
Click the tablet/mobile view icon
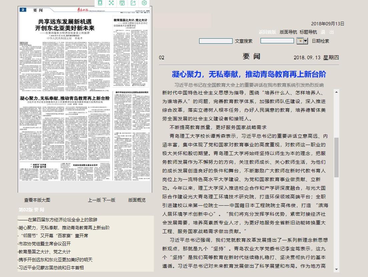point(100,3)
